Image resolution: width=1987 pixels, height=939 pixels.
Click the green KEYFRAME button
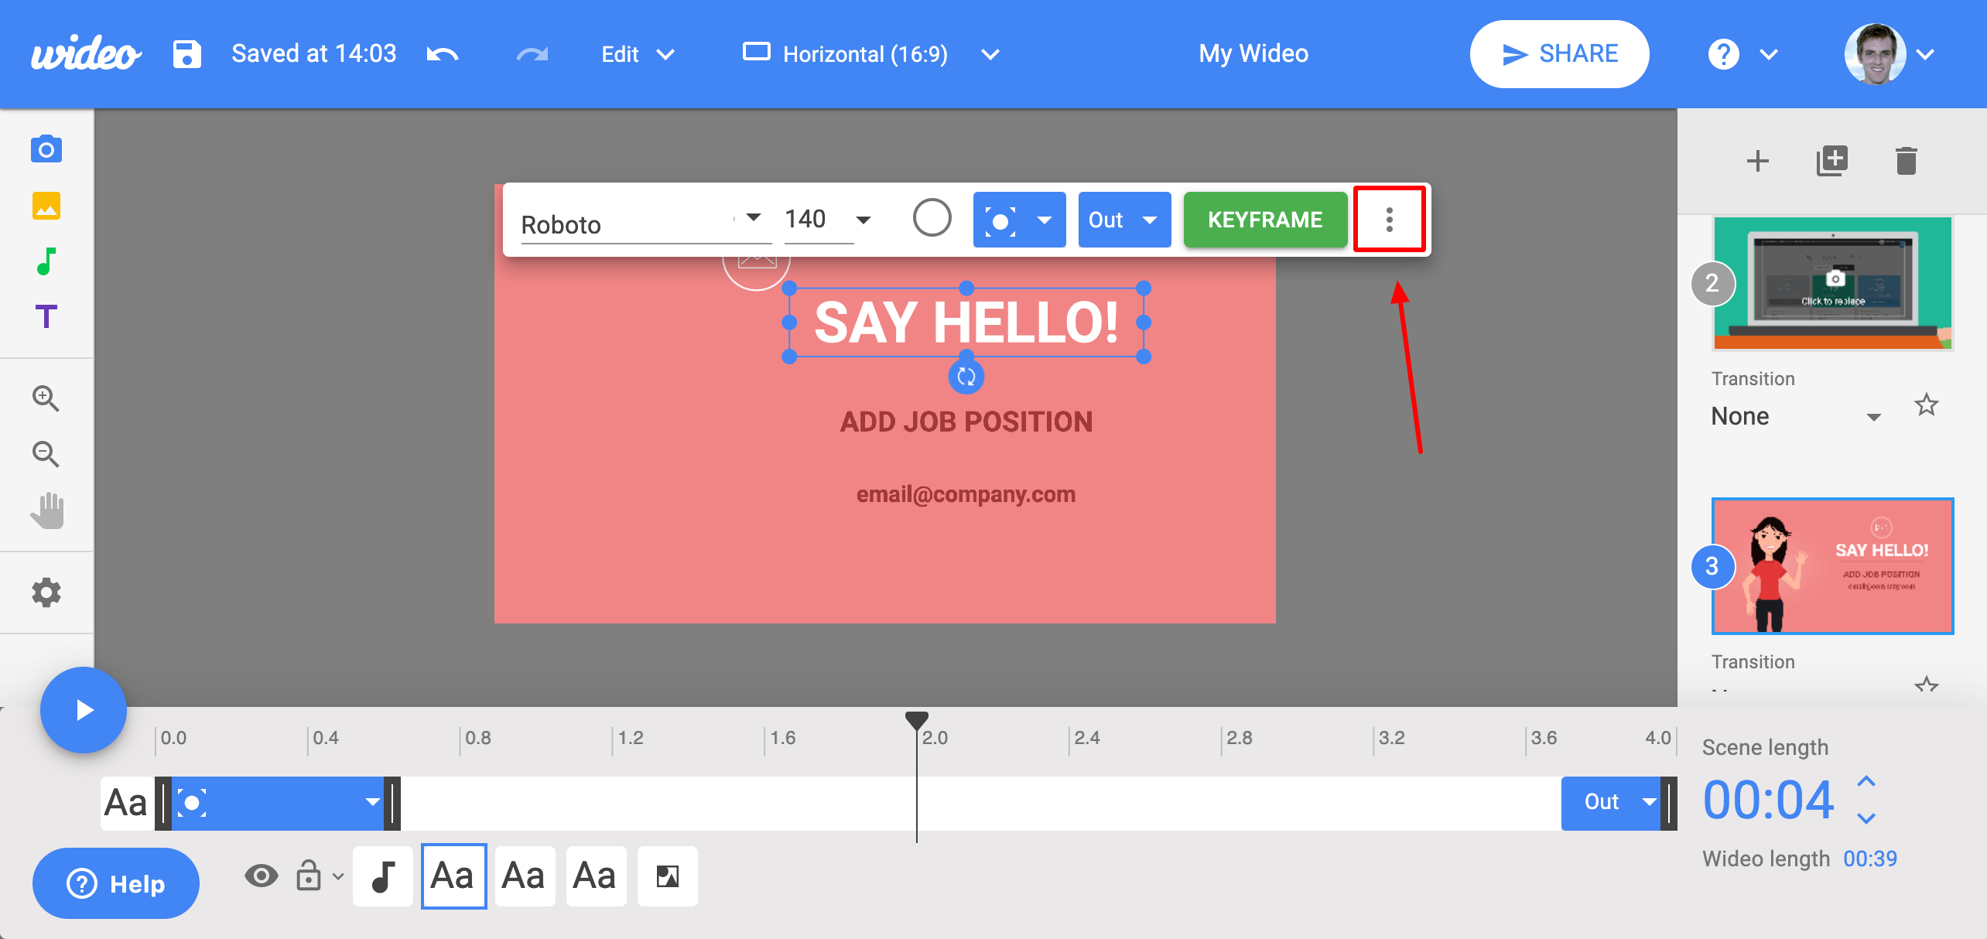[x=1265, y=220]
